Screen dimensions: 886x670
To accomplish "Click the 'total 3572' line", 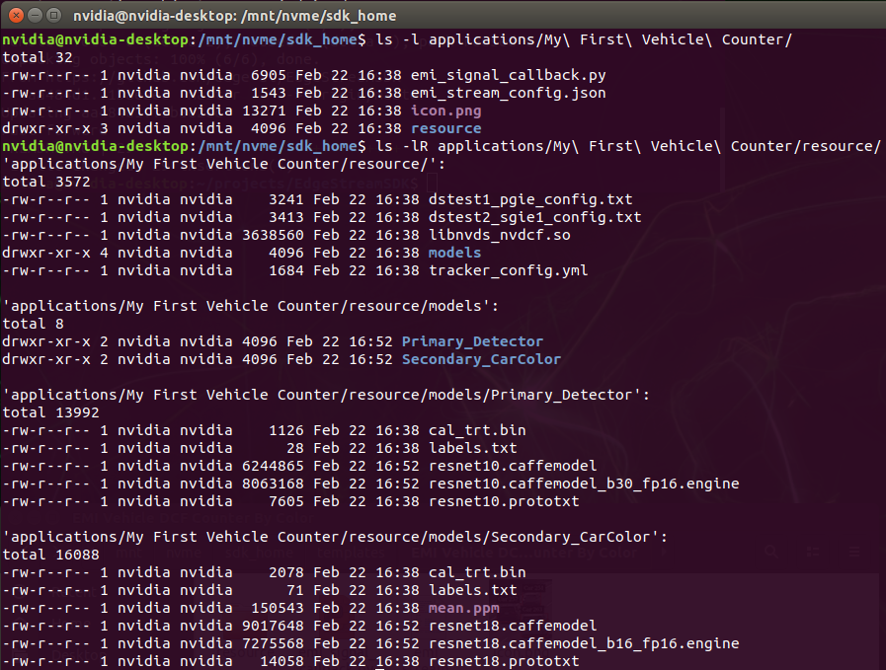I will [x=46, y=182].
